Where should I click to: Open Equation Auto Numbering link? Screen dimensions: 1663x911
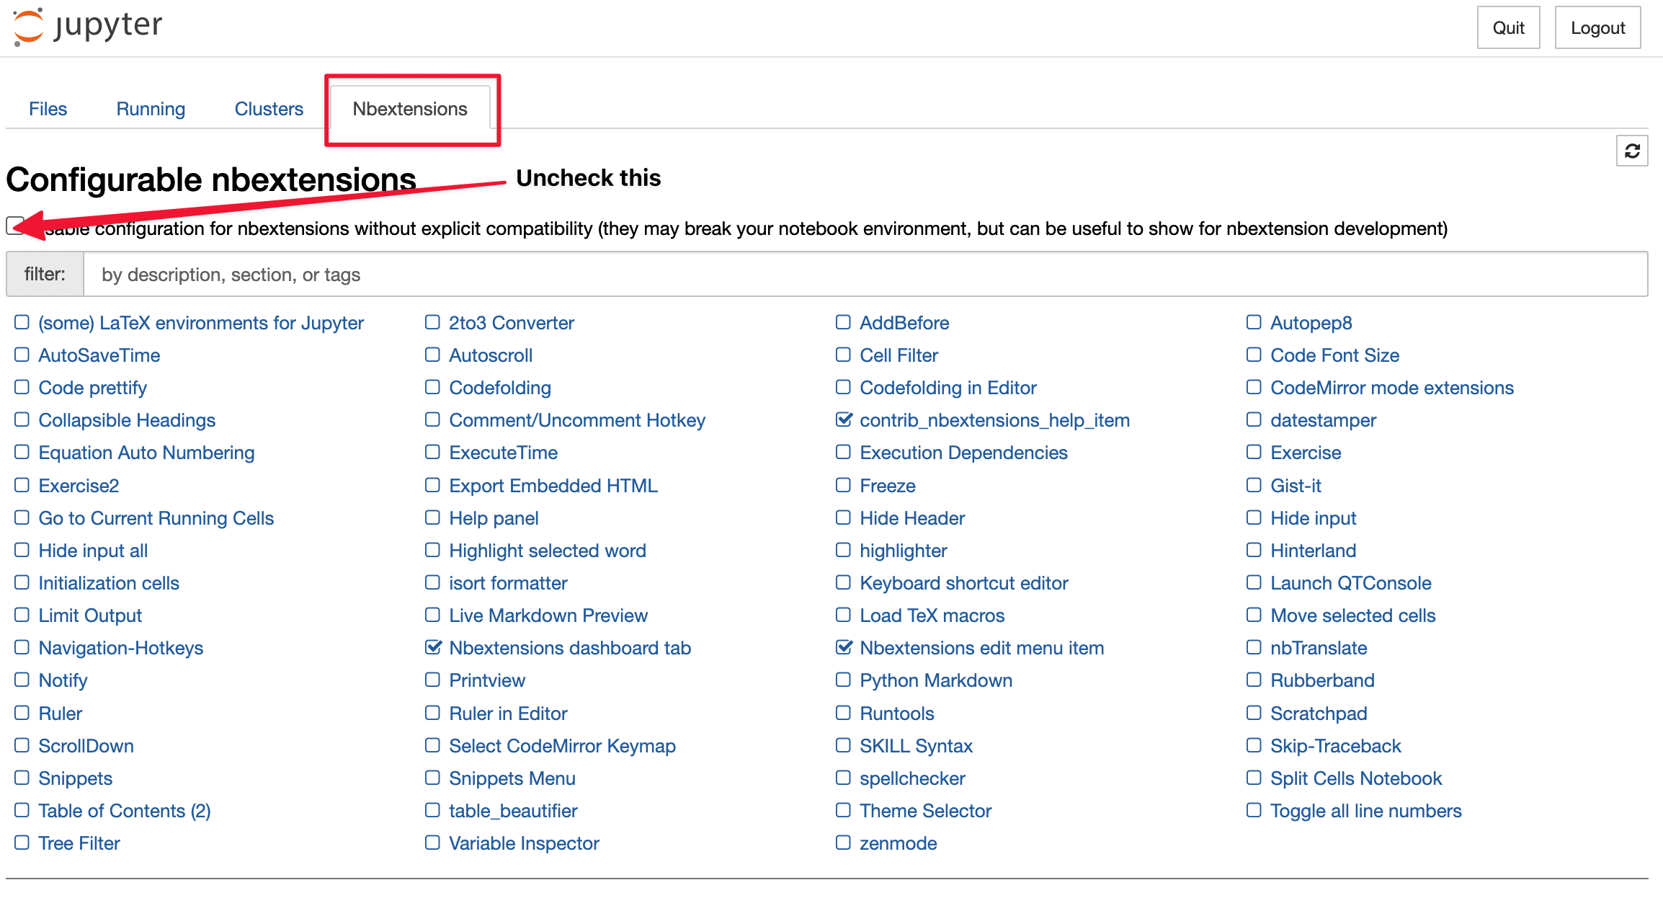click(x=147, y=453)
